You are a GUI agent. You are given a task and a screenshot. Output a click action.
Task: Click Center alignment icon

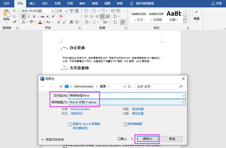(91, 17)
